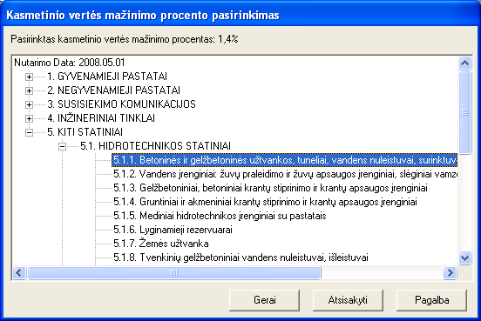The height and width of the screenshot is (321, 481).
Task: Expand the 1. GYVENAMIEJI PASTATAI node
Action: coord(29,77)
